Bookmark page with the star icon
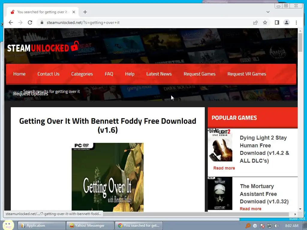The width and height of the screenshot is (307, 230). click(x=265, y=22)
